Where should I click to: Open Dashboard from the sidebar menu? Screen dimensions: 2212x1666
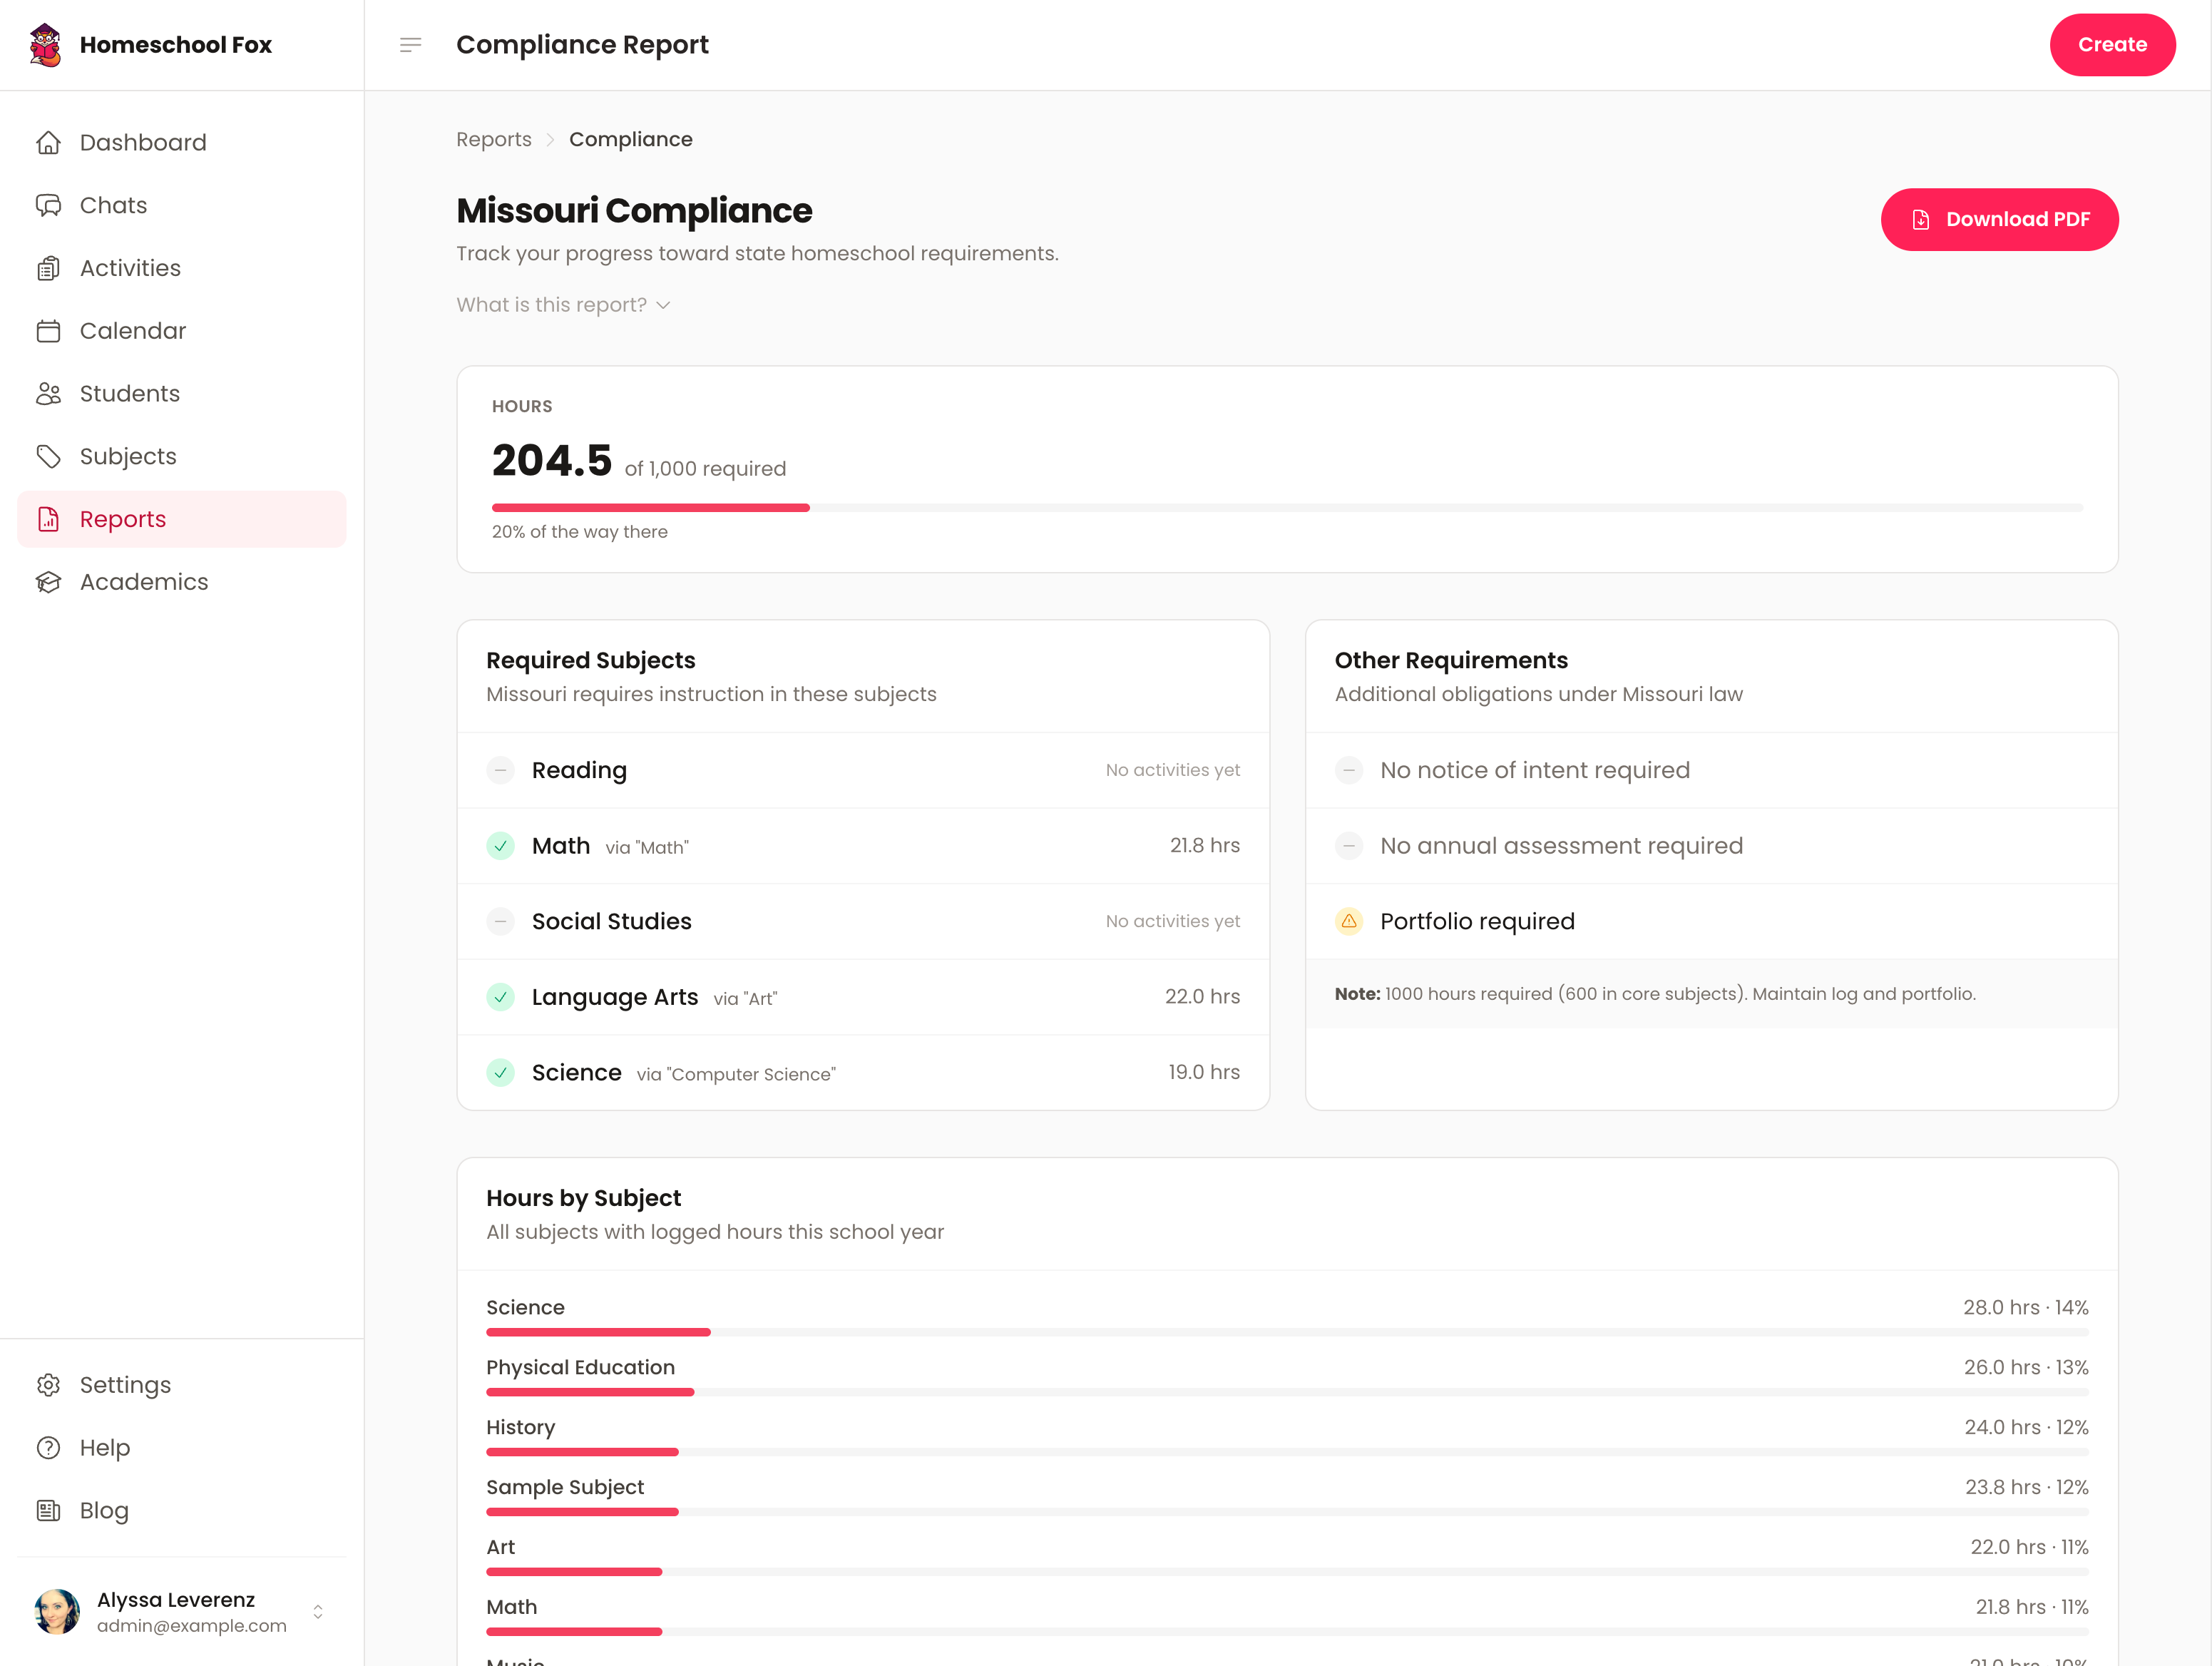[143, 142]
